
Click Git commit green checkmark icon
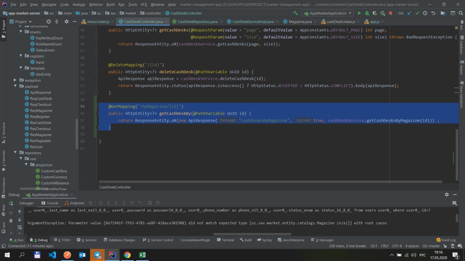click(417, 13)
